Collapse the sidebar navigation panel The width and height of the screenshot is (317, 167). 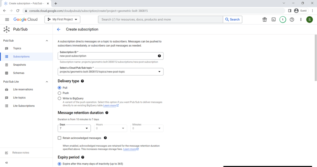click(7, 163)
